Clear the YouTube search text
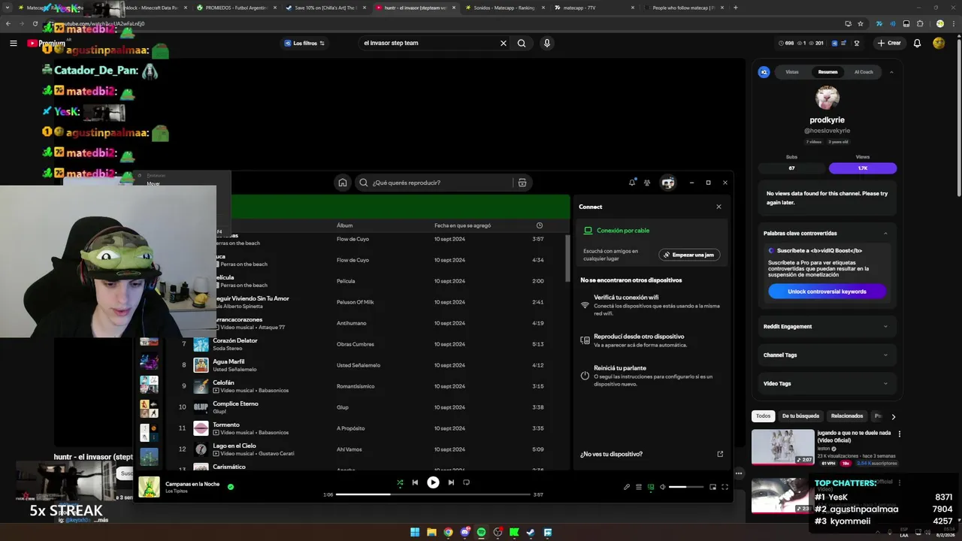Screen dimensions: 962x541 [504, 43]
